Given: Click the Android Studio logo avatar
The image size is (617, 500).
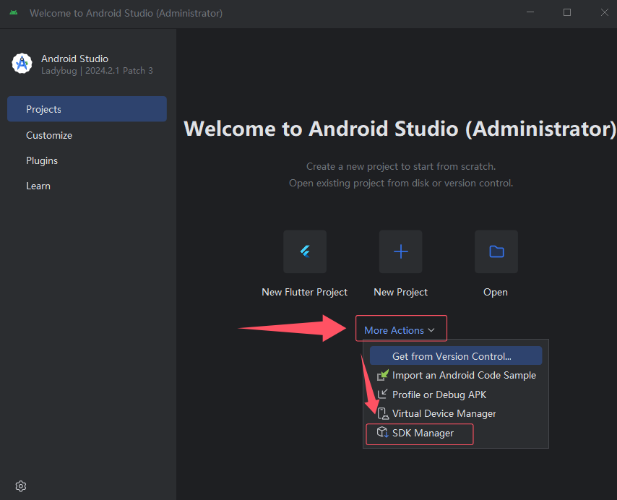Looking at the screenshot, I should [22, 64].
